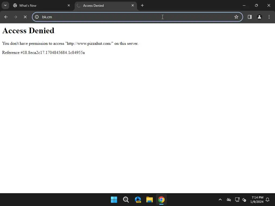Image resolution: width=275 pixels, height=206 pixels.
Task: Click the pizzahut.com permission message text
Action: 70,43
